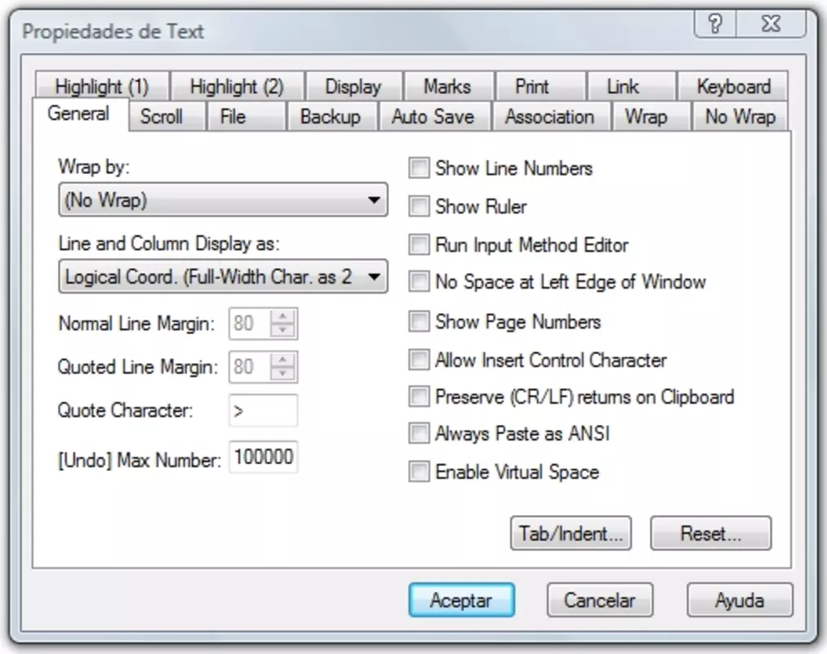Click the Reset... button
Image resolution: width=827 pixels, height=654 pixels.
(711, 533)
